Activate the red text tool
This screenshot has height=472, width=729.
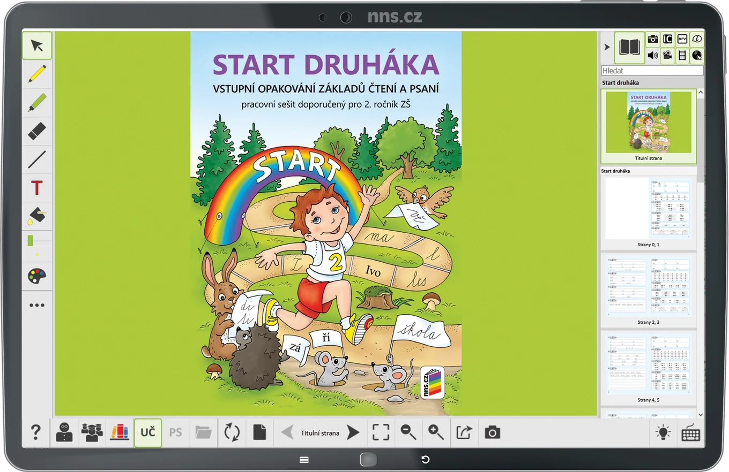[37, 188]
